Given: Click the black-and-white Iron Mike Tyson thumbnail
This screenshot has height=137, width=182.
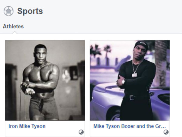Looking at the screenshot, I should point(45,80).
